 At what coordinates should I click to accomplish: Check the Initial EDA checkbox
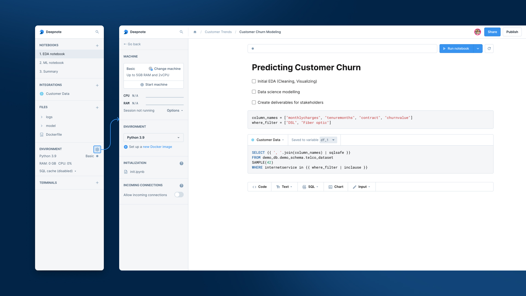pos(254,81)
